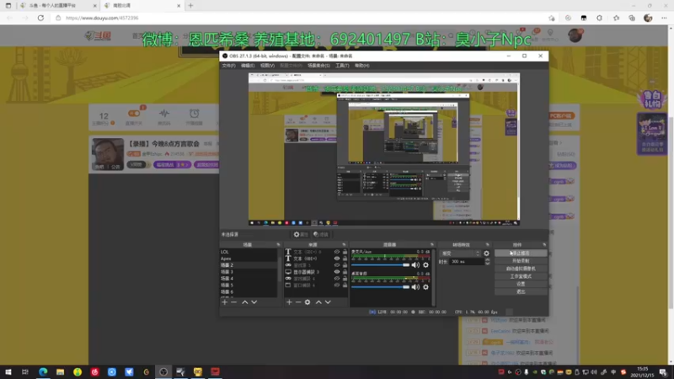Image resolution: width=674 pixels, height=379 pixels.
Task: Click the browser address bar with douyu URL
Action: [301, 18]
